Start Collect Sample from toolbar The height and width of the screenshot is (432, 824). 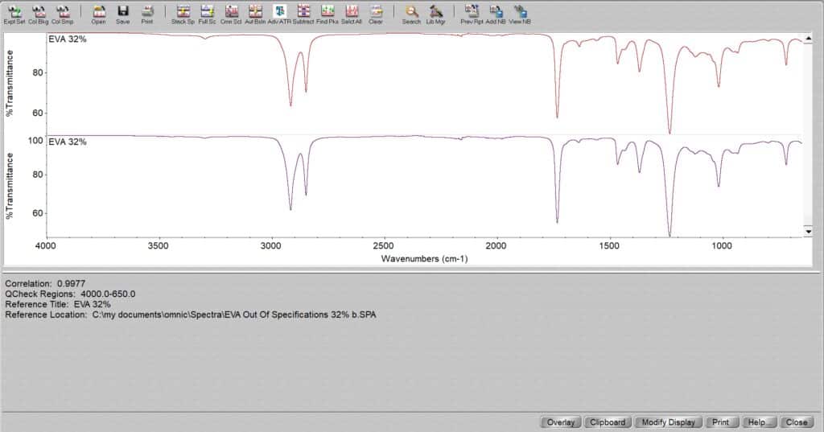[62, 13]
